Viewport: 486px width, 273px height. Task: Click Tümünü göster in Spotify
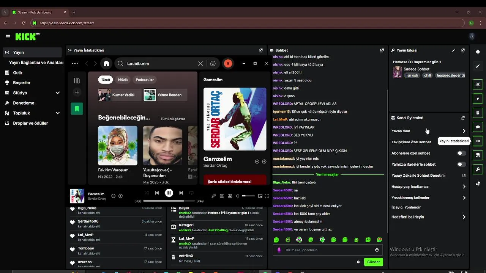tap(173, 119)
